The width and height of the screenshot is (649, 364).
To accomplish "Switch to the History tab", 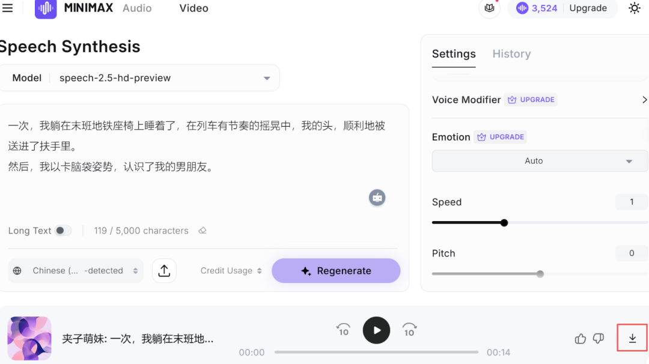I will pos(511,53).
